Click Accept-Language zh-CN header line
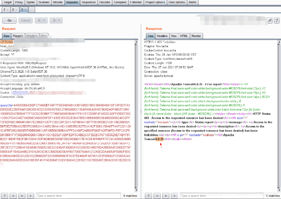This screenshot has height=199, width=281. (x=22, y=89)
